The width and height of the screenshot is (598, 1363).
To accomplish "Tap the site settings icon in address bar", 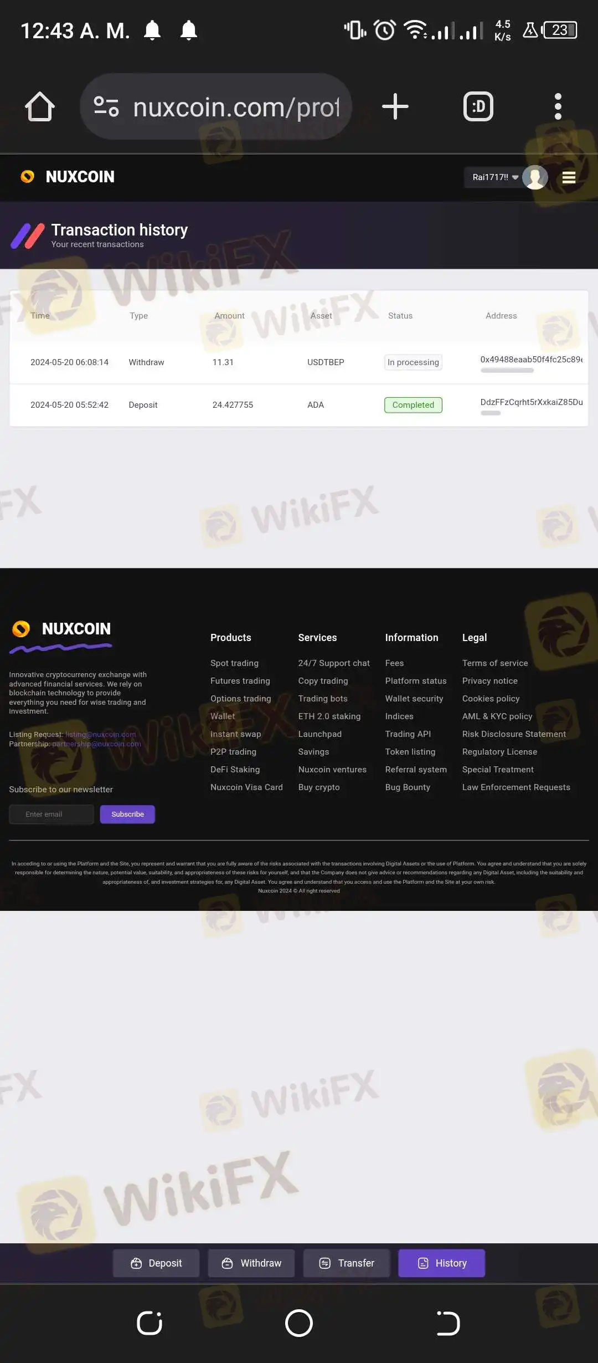I will point(106,106).
